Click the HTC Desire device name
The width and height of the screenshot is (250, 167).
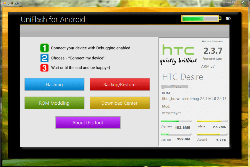182,77
